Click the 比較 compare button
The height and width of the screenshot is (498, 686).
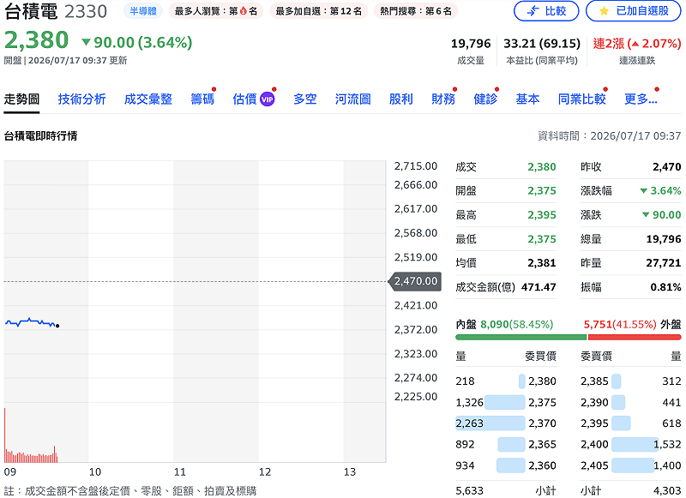546,11
